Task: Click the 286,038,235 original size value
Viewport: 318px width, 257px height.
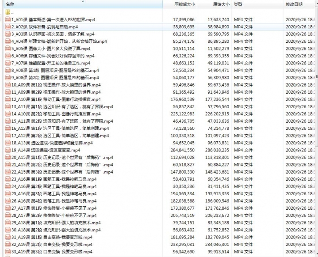Action: [x=214, y=150]
